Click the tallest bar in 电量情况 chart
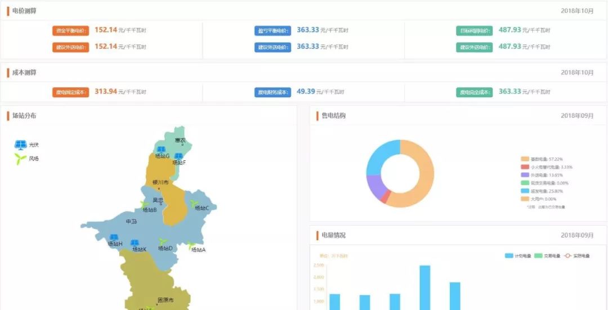Screen dimensions: 608x310 point(425,287)
